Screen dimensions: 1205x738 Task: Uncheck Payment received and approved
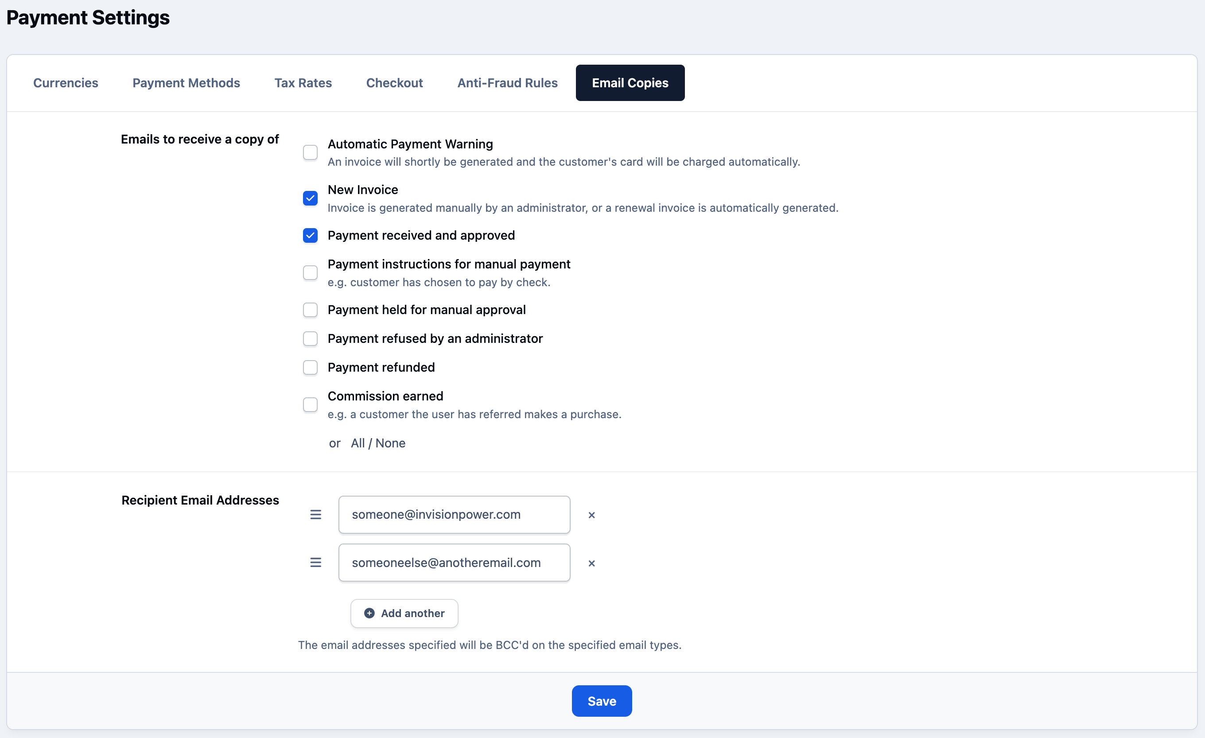[x=310, y=235]
